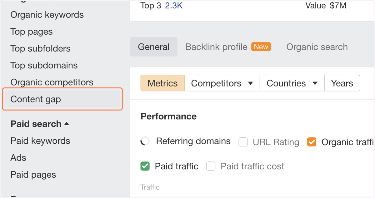This screenshot has width=375, height=198.
Task: Open Top pages in sidebar
Action: (32, 32)
